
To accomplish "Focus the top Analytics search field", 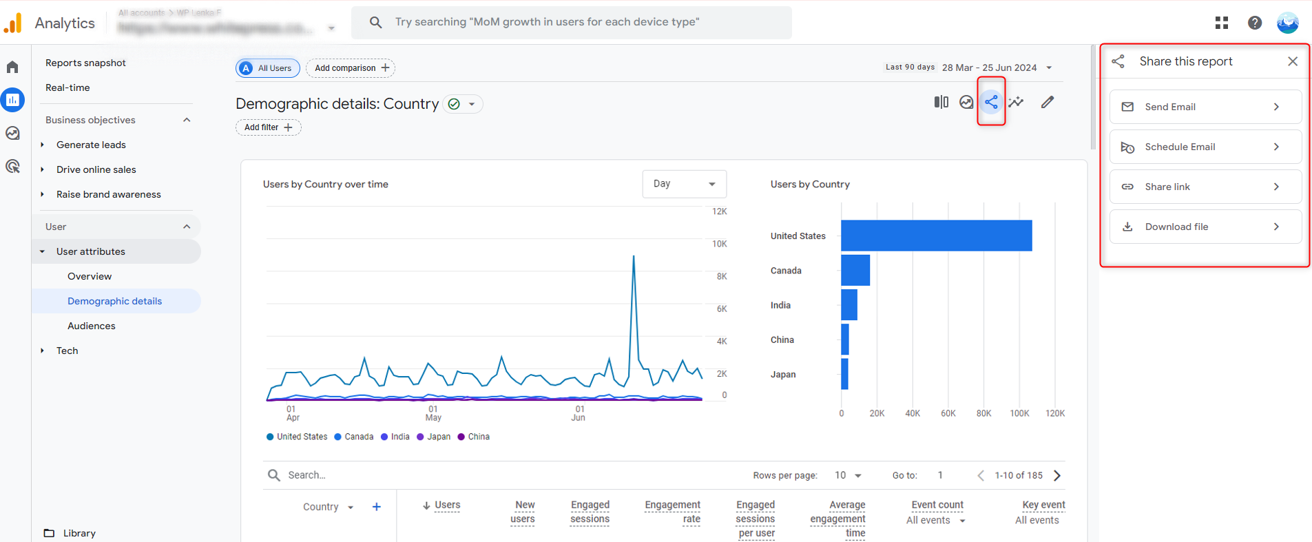I will tap(572, 22).
